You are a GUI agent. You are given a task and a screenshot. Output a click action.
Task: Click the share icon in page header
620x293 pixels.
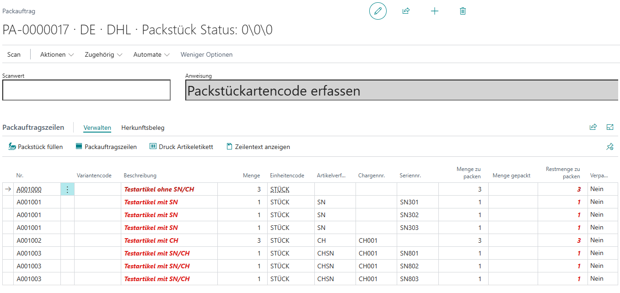click(x=406, y=11)
